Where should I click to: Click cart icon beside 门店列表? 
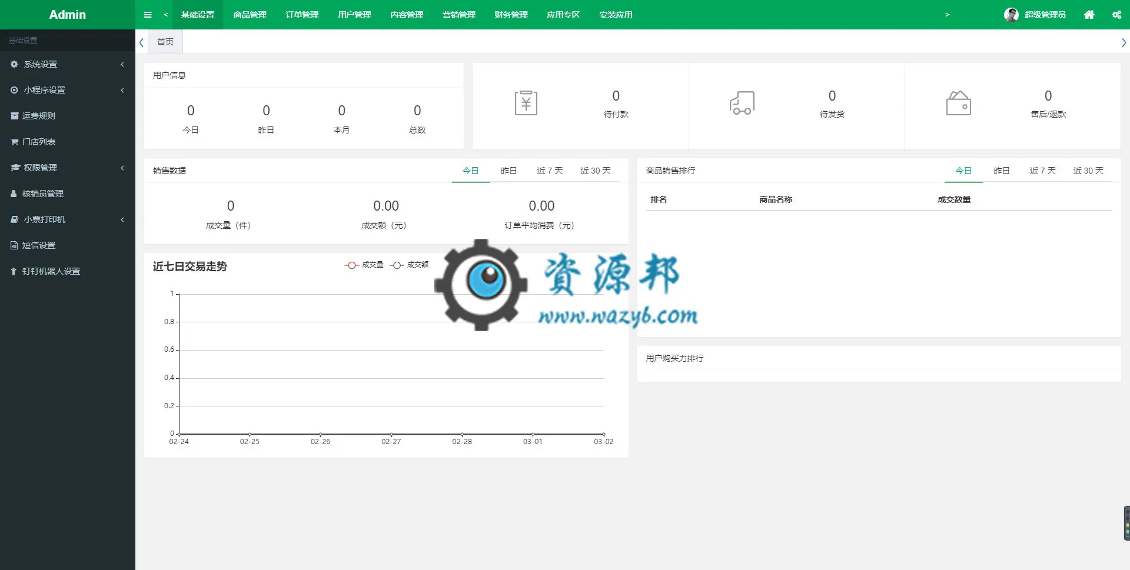pos(14,142)
